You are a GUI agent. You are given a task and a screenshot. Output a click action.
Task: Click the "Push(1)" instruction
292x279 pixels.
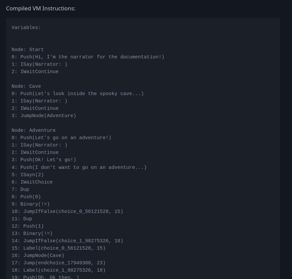(x=28, y=226)
